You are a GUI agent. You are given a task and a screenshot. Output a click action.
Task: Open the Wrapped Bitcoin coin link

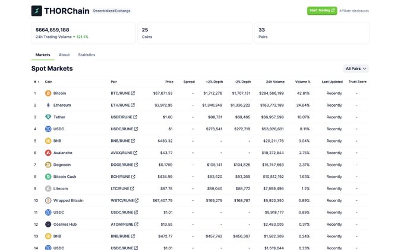click(x=68, y=200)
